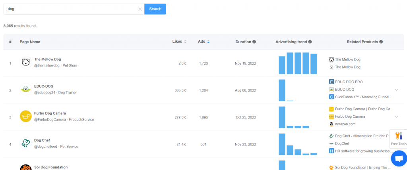Screen dimensions: 407x170
Task: Open The Mellow Dog page name link
Action: [x=48, y=59]
